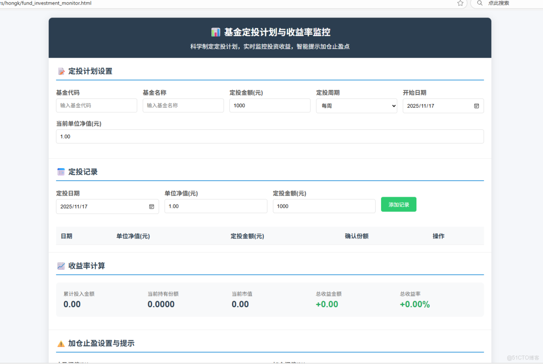The width and height of the screenshot is (543, 364).
Task: Click the memo icon beside 定投计划设置
Action: (x=60, y=71)
